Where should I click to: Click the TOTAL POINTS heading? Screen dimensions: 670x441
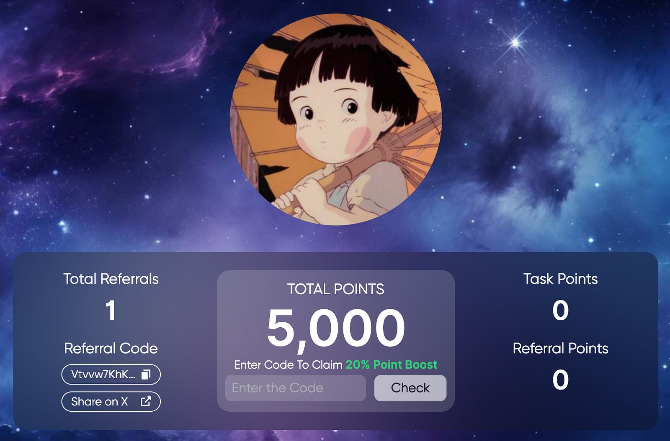(336, 289)
